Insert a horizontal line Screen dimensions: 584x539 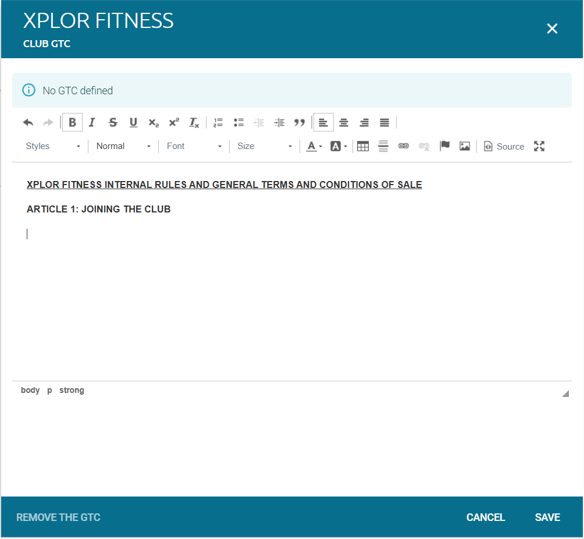tap(383, 146)
